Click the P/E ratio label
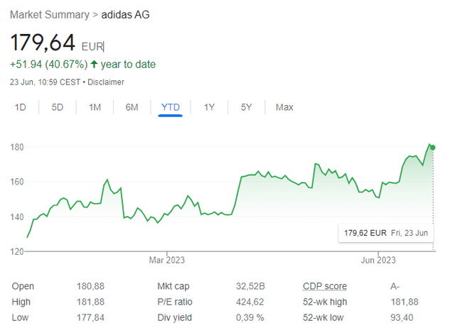Viewport: 455px width, 335px height. 175,302
